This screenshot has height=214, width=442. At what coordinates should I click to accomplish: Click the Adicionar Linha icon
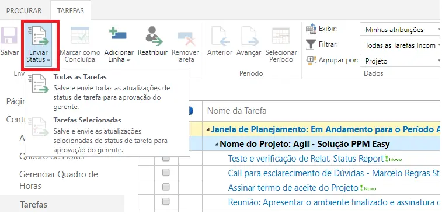tap(119, 34)
